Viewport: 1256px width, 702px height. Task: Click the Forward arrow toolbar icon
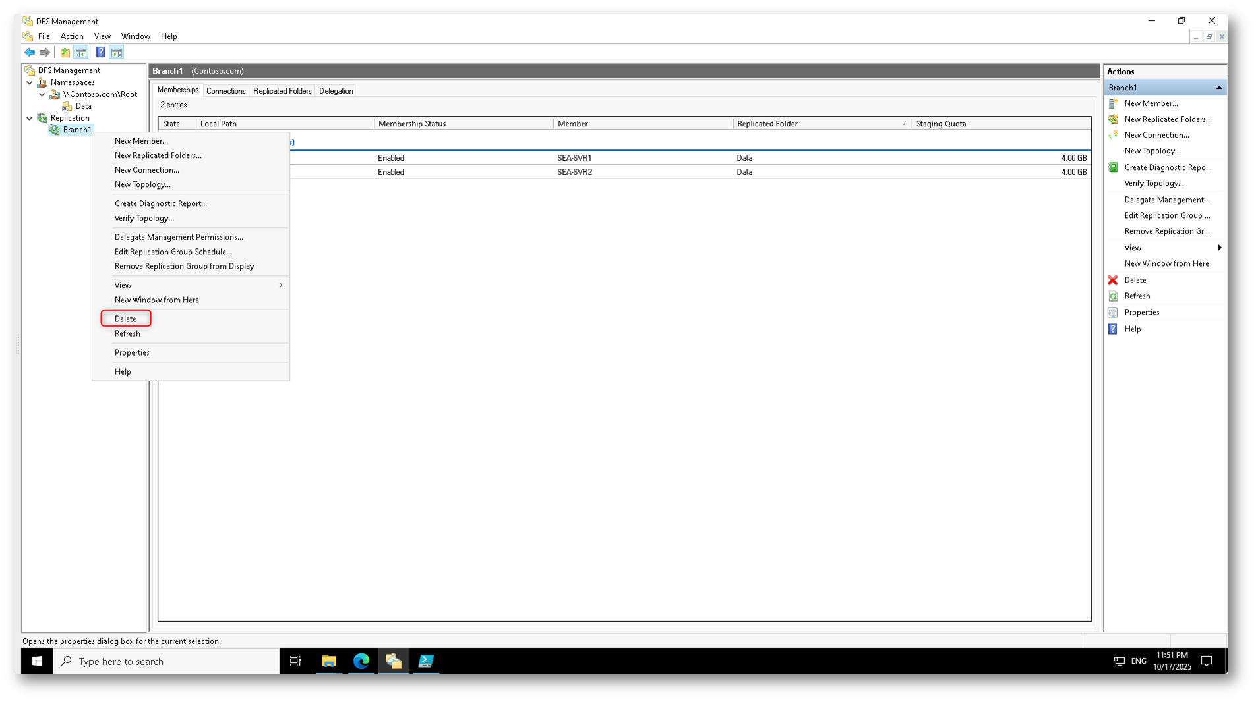pos(45,53)
